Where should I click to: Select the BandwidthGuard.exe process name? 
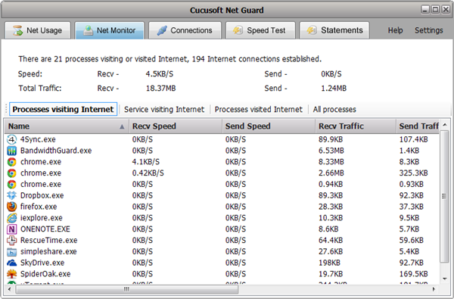coord(56,151)
